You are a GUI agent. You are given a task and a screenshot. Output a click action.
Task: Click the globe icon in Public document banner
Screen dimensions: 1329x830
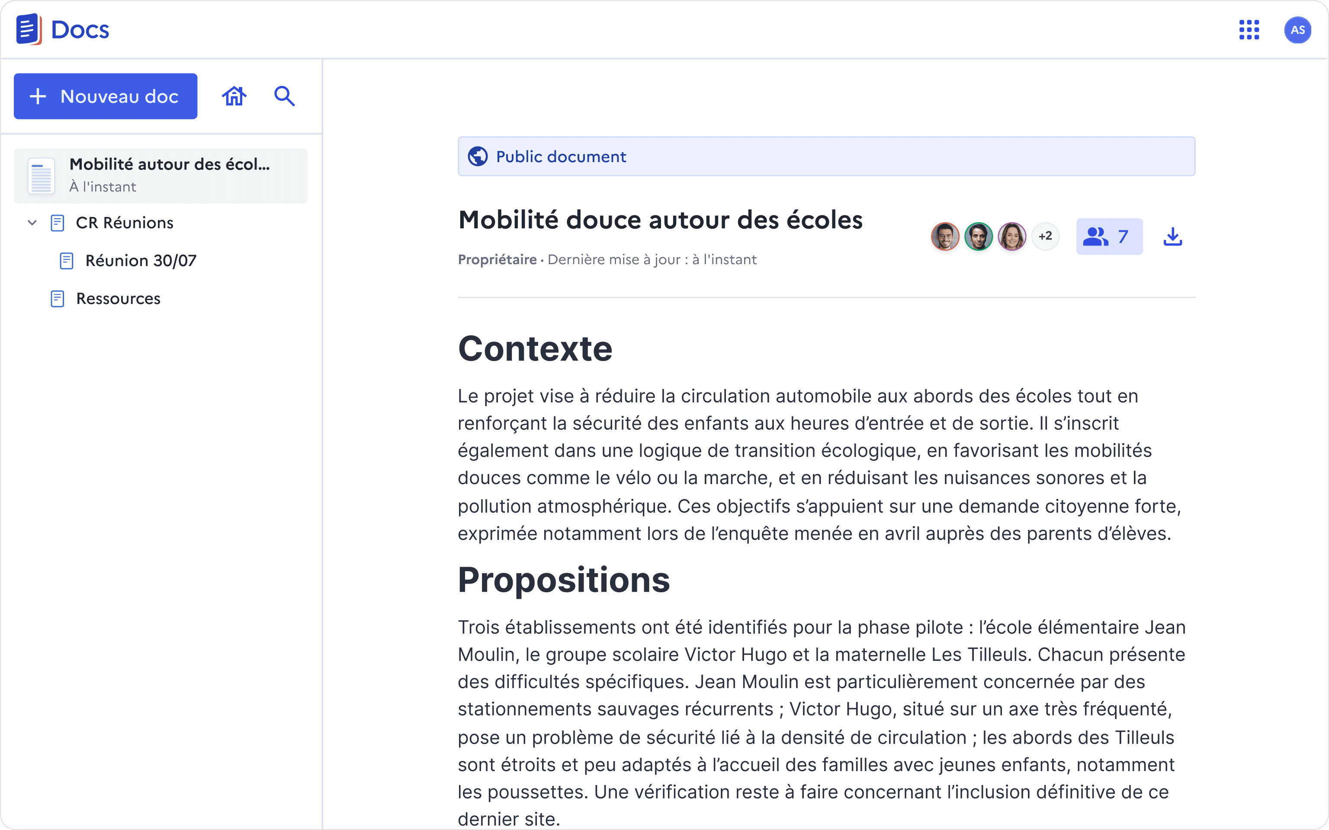477,156
